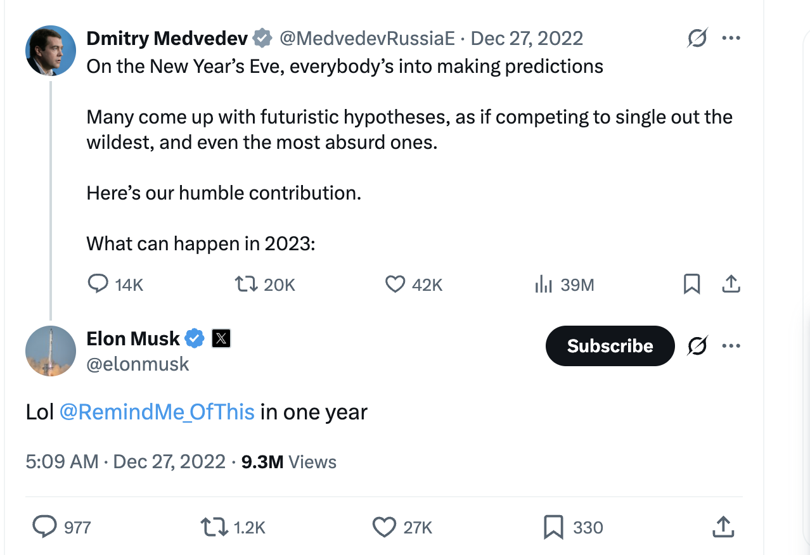Open the more options menu on Musk's tweet

click(731, 346)
